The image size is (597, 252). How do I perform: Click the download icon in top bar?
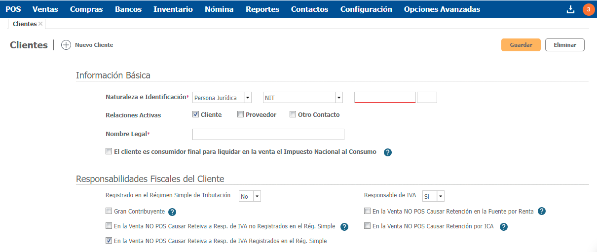[571, 9]
